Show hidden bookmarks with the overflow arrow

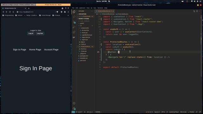coord(68,16)
